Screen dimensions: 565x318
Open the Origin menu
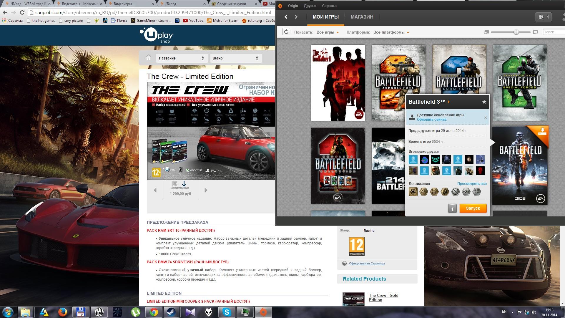pos(293,6)
